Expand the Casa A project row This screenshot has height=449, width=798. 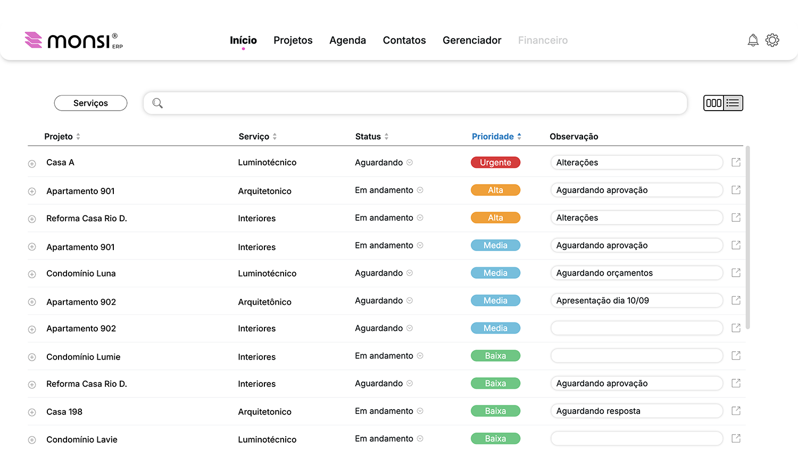click(32, 164)
